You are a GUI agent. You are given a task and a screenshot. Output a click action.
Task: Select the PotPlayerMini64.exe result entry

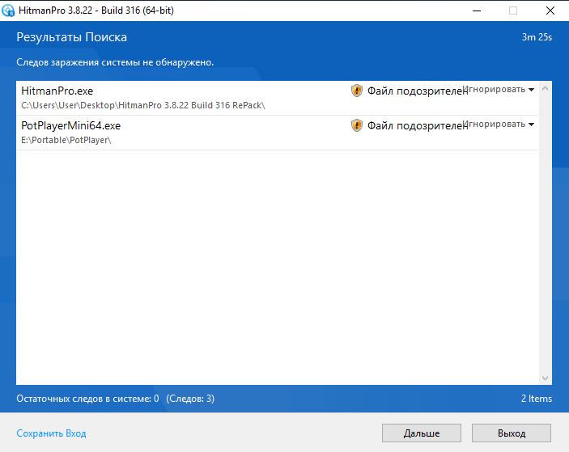(x=277, y=133)
